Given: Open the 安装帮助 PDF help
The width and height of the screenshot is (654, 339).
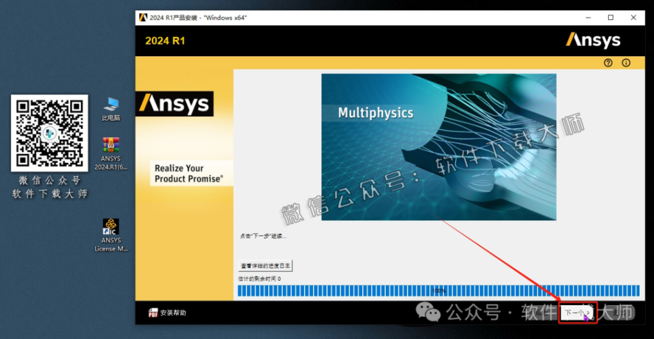Looking at the screenshot, I should pyautogui.click(x=167, y=313).
